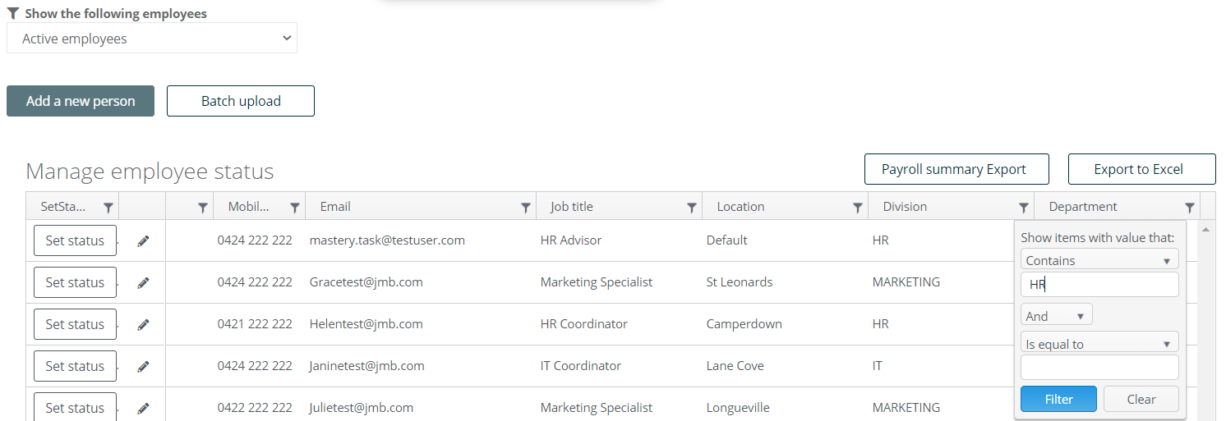The width and height of the screenshot is (1226, 421).
Task: Click Set status for Helentest@jmb.com row
Action: (75, 324)
